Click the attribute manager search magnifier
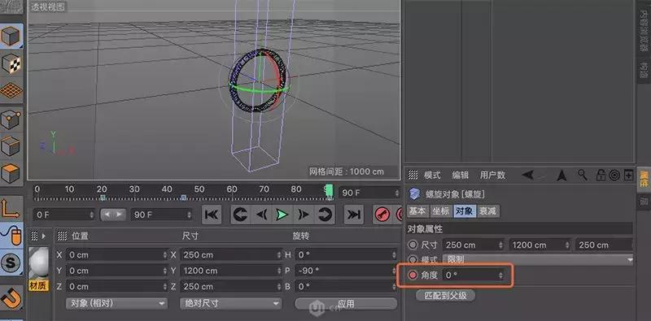 (x=583, y=175)
